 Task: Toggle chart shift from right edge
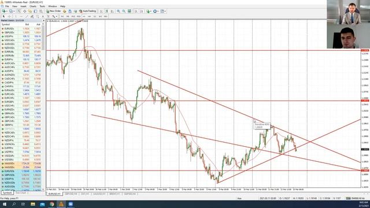(141, 11)
